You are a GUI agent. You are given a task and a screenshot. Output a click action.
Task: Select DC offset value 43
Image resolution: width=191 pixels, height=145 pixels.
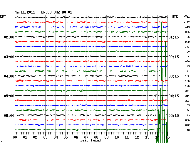point(188,130)
